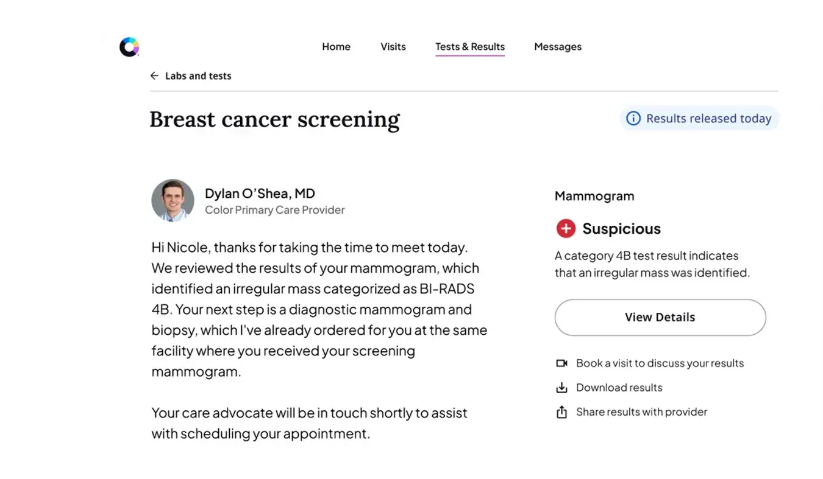Click the download arrow icon
Image resolution: width=823 pixels, height=479 pixels.
(x=561, y=388)
